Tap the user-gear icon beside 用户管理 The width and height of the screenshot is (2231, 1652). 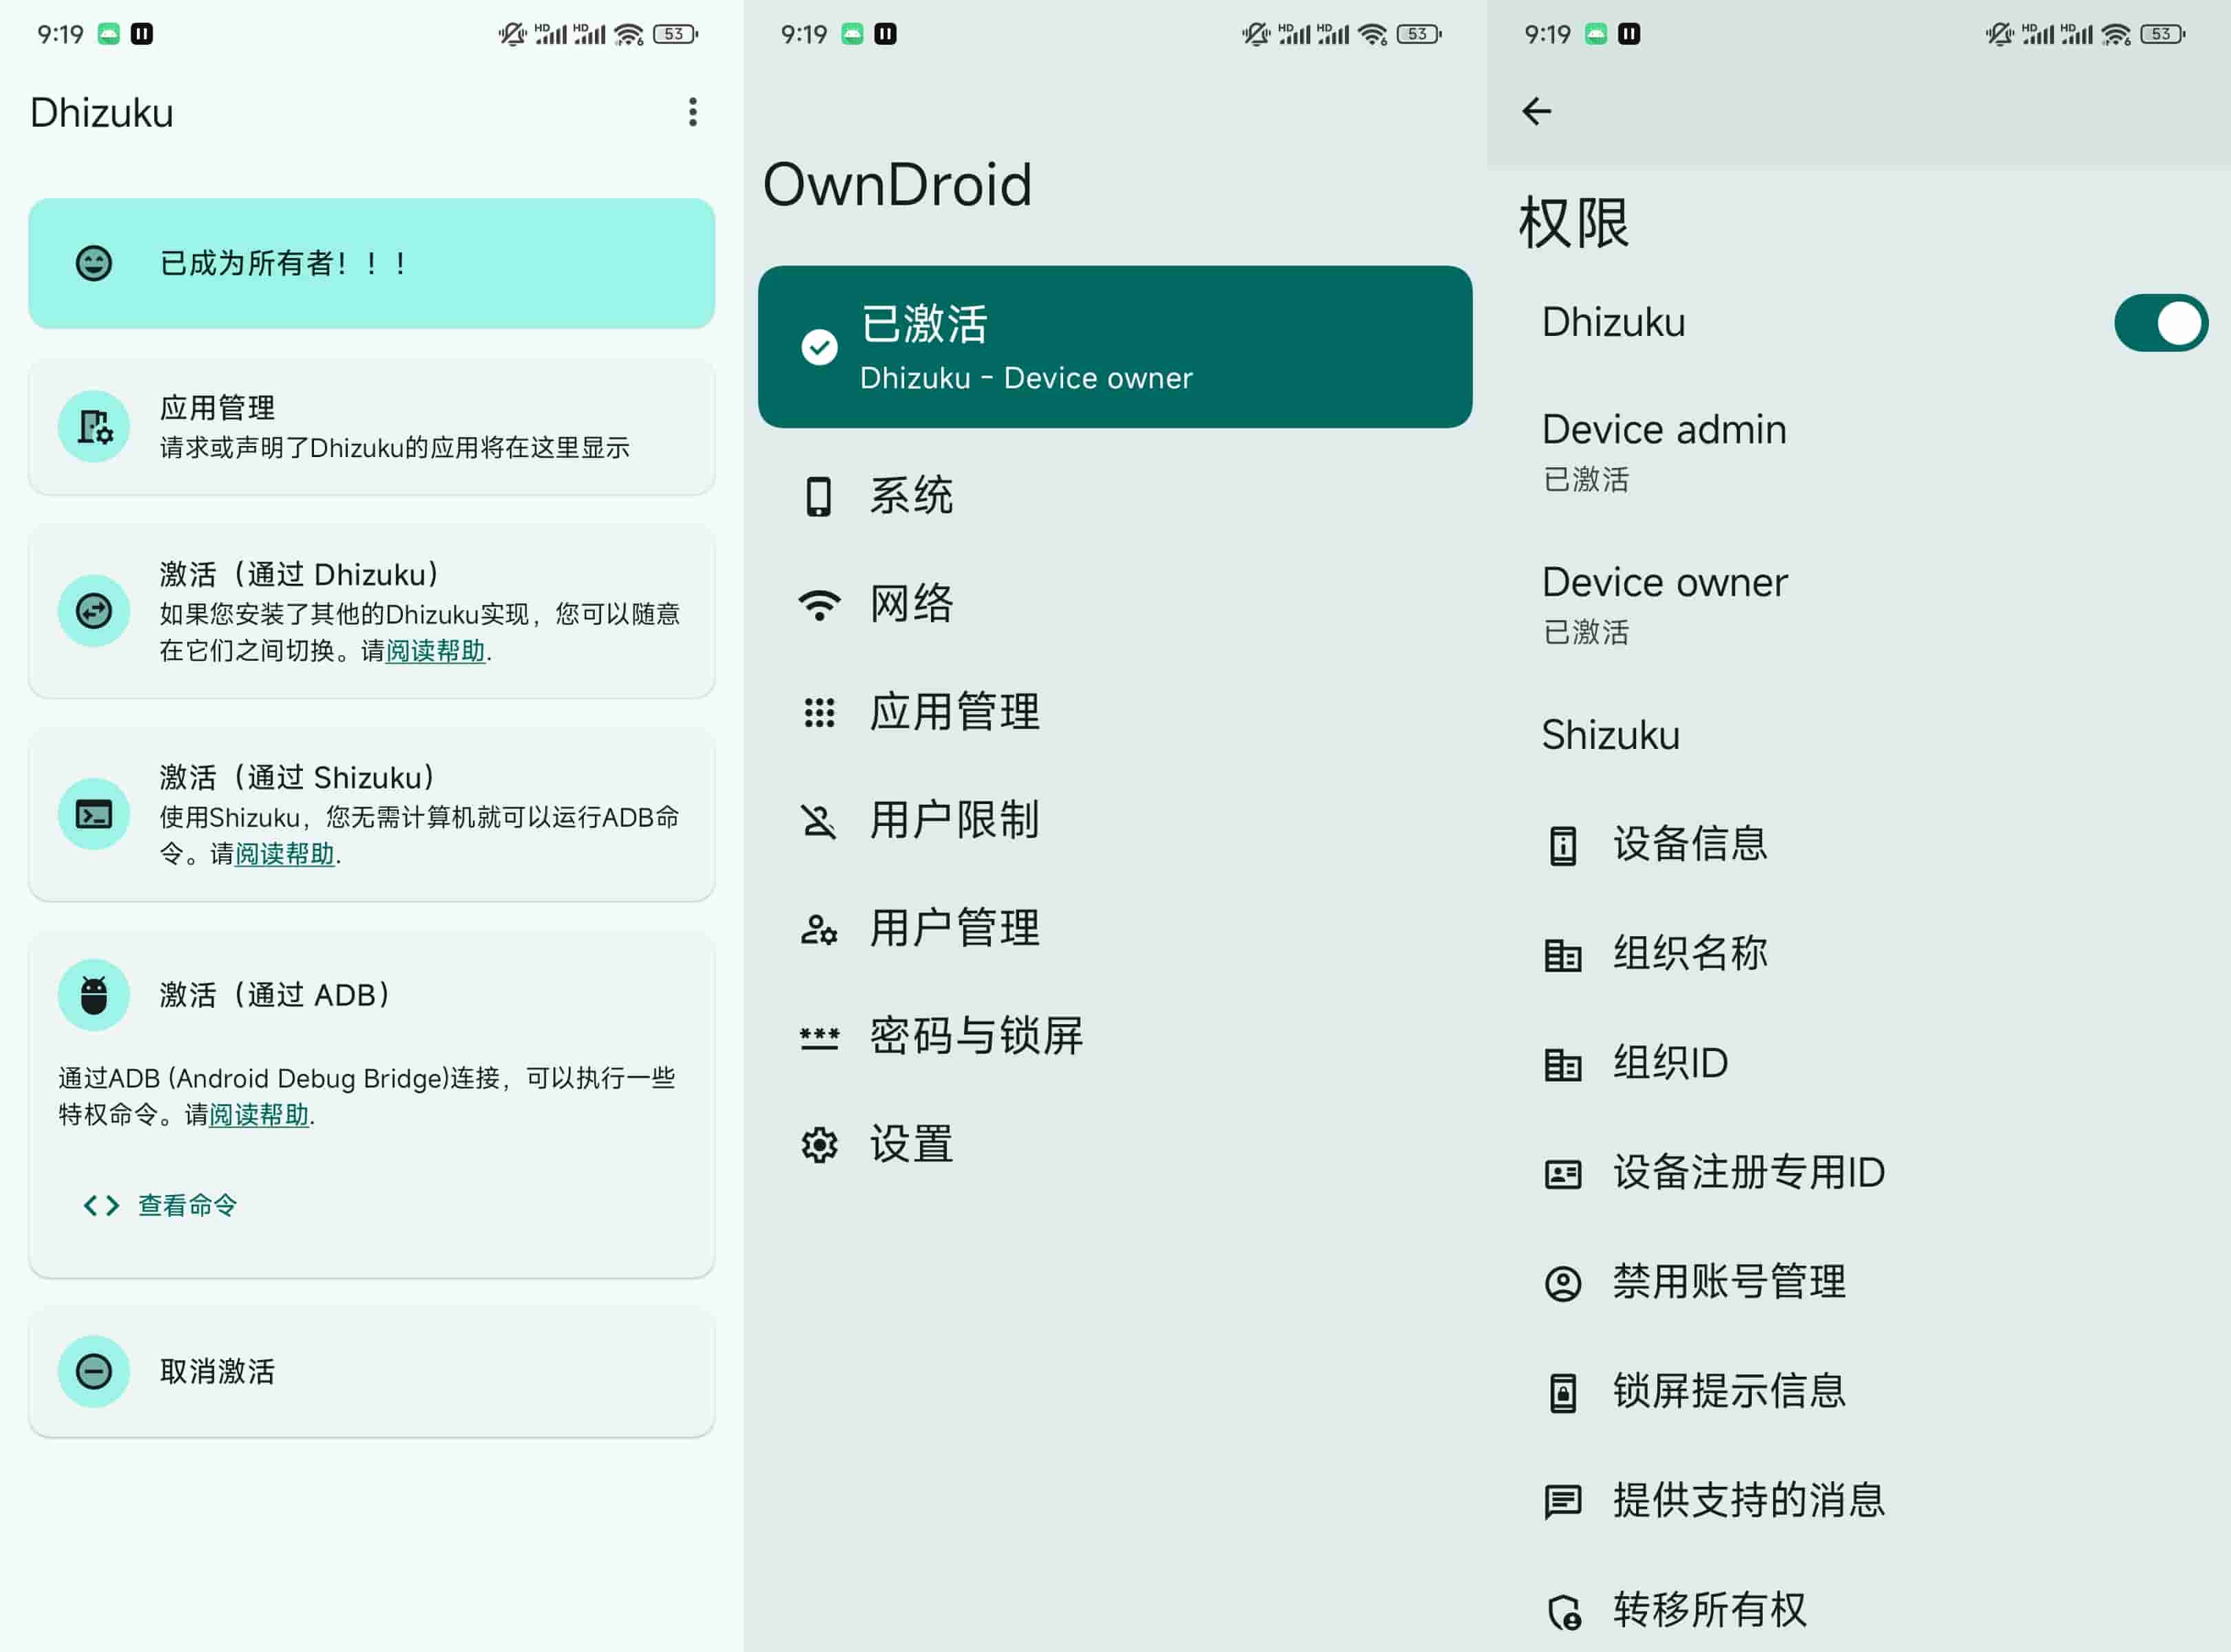click(x=818, y=929)
